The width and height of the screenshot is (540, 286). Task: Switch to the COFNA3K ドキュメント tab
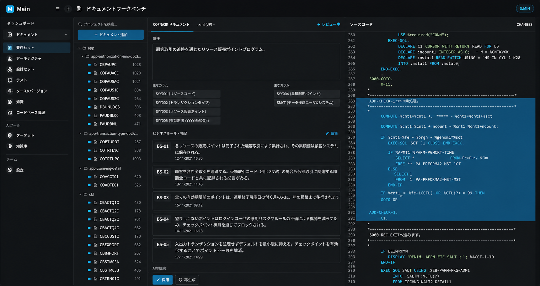tap(171, 24)
